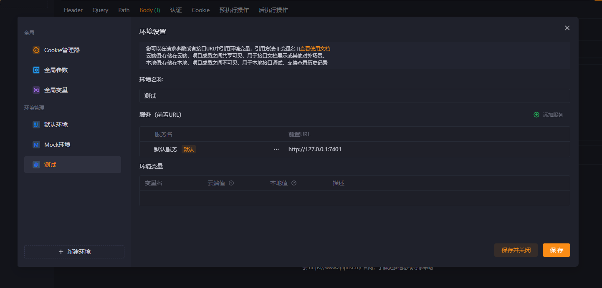
Task: Click the 测试 environment icon
Action: pos(36,165)
